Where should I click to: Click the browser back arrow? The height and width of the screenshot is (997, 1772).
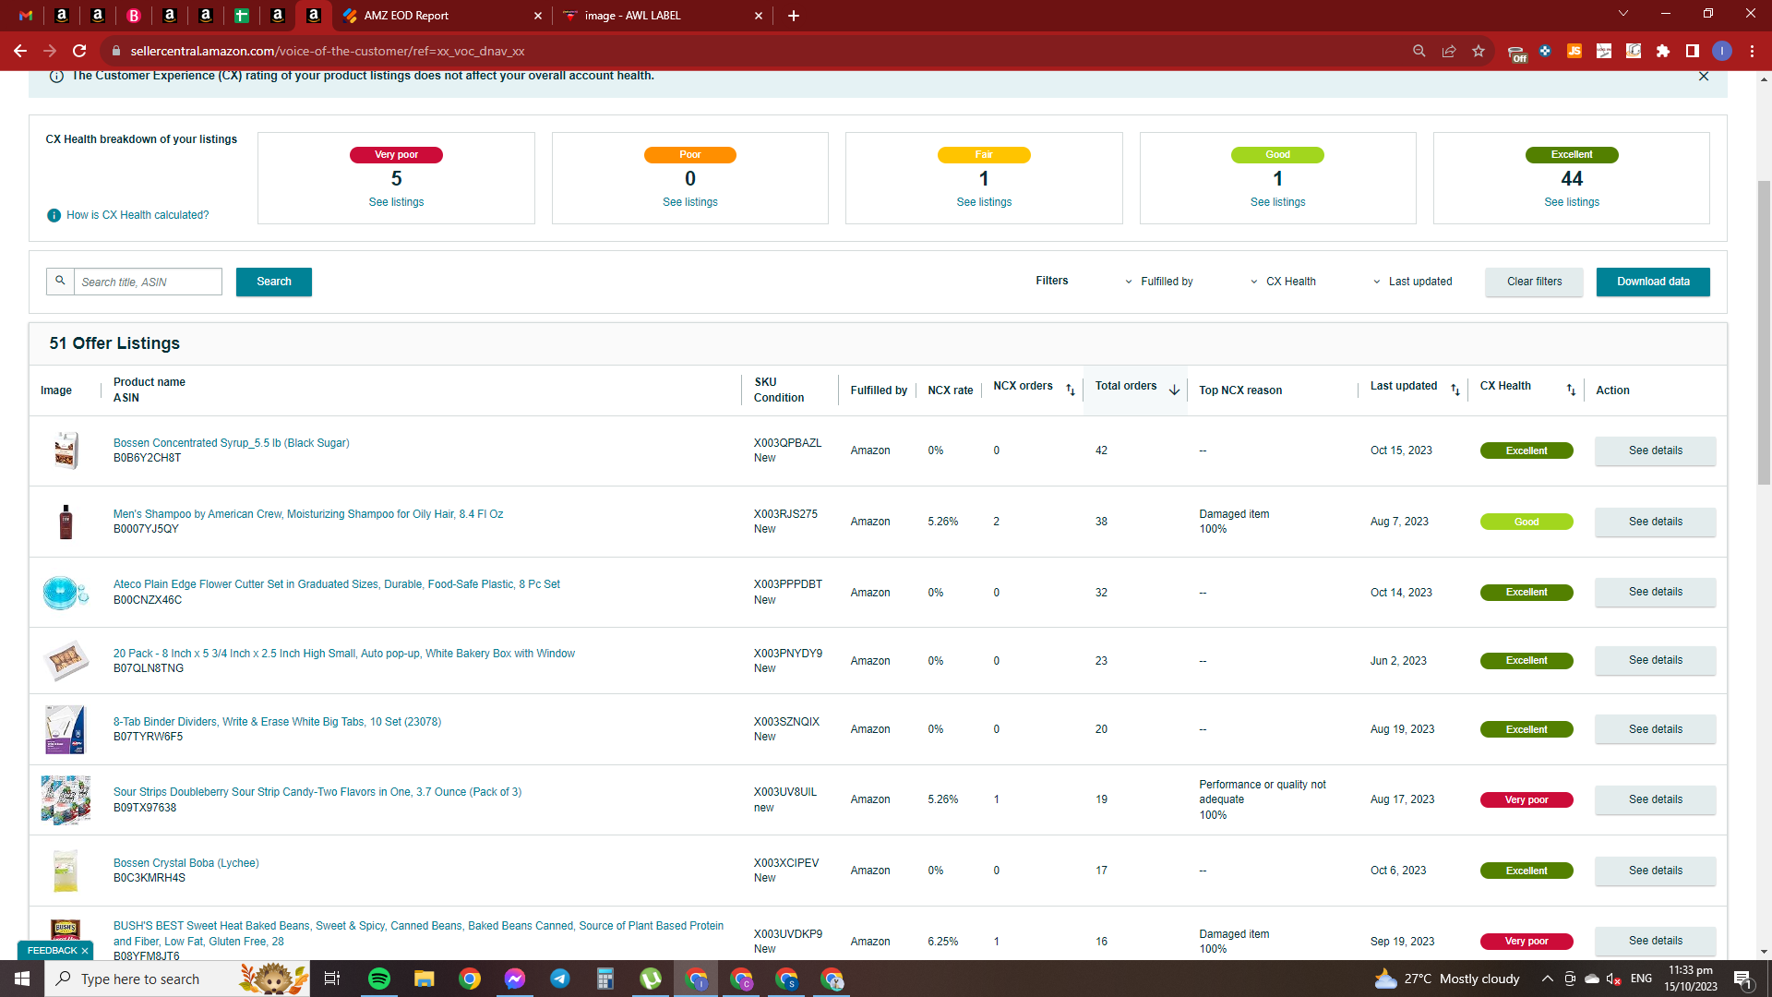tap(20, 51)
